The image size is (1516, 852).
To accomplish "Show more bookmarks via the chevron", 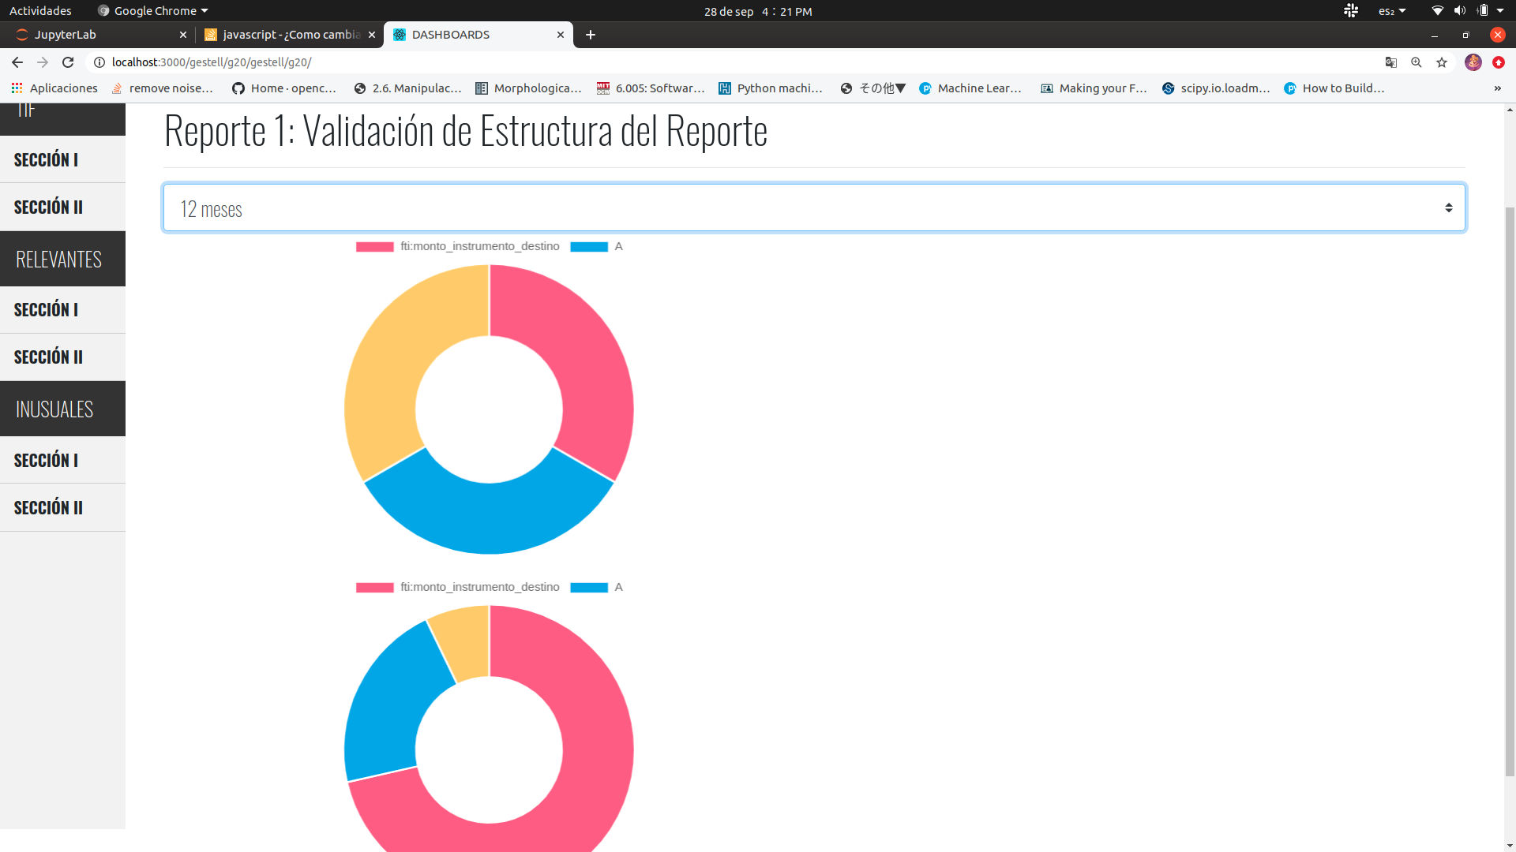I will click(x=1498, y=88).
